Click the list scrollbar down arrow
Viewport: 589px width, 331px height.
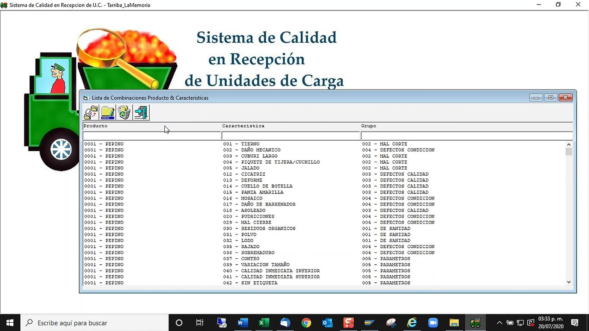point(569,282)
